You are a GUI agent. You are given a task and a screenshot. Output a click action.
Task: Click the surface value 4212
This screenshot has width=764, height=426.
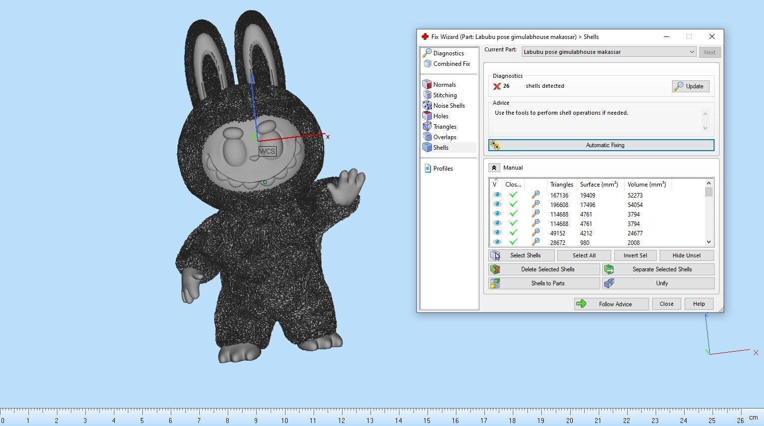pos(586,233)
